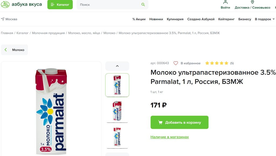Toggle В избранное for this product
This screenshot has width=276, height=156.
coord(190,63)
